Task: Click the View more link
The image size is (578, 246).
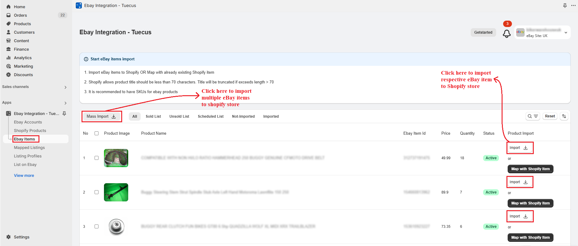Action: (x=24, y=175)
